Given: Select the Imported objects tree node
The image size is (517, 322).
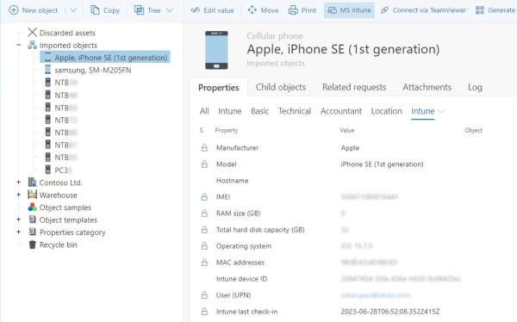Looking at the screenshot, I should click(68, 45).
